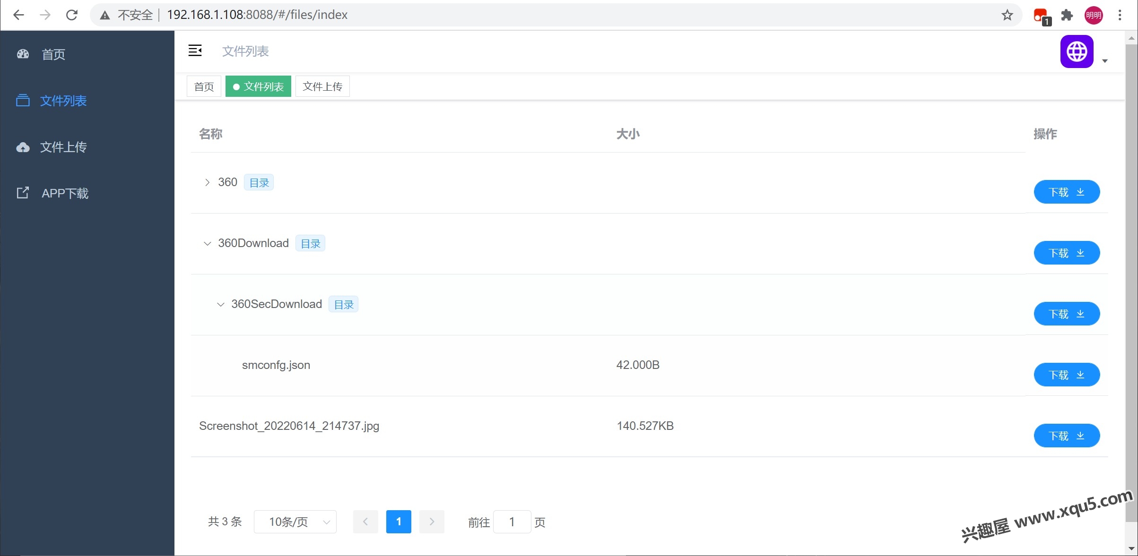Download smconfg.json

point(1067,375)
